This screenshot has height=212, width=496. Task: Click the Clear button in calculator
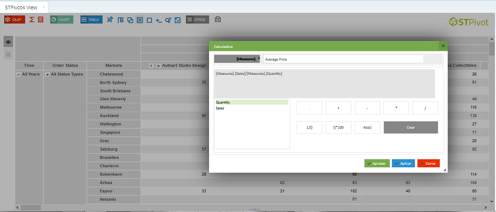[x=411, y=127]
